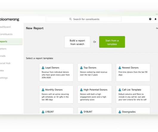This screenshot has width=158, height=132.
Task: Select Build a report from scratch
Action: pyautogui.click(x=77, y=42)
